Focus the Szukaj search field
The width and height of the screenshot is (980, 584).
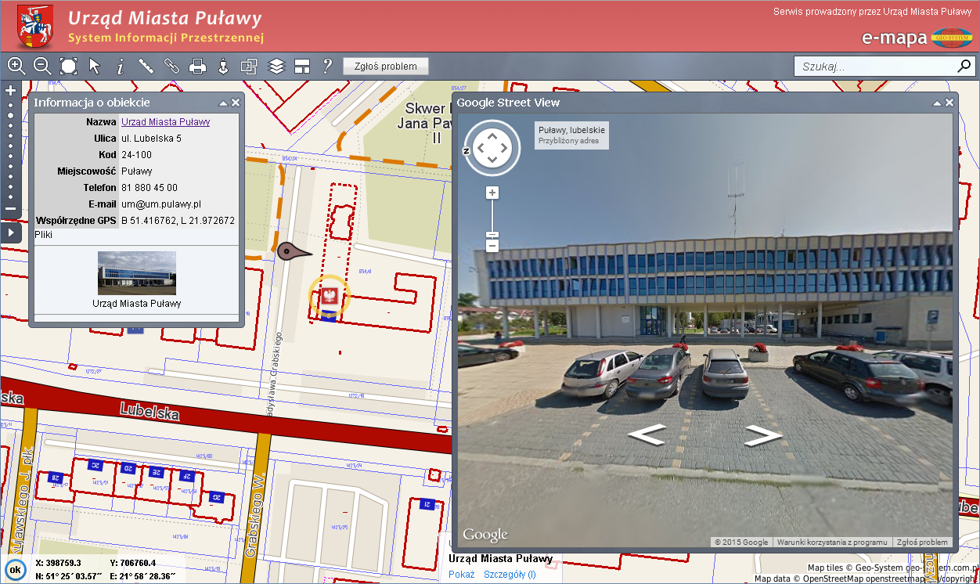[874, 67]
